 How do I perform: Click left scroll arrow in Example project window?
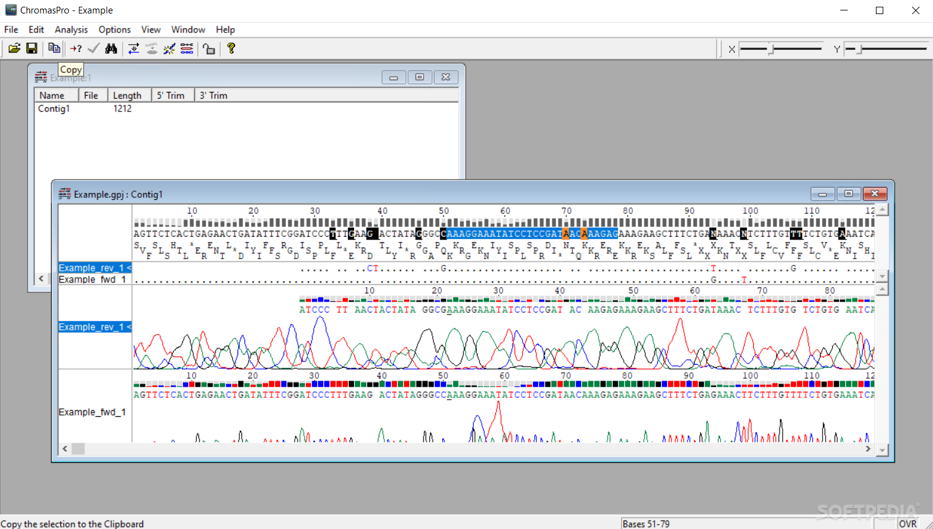[41, 278]
